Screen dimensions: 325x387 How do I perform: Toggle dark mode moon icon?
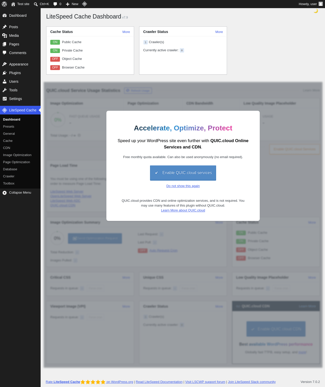point(316,11)
